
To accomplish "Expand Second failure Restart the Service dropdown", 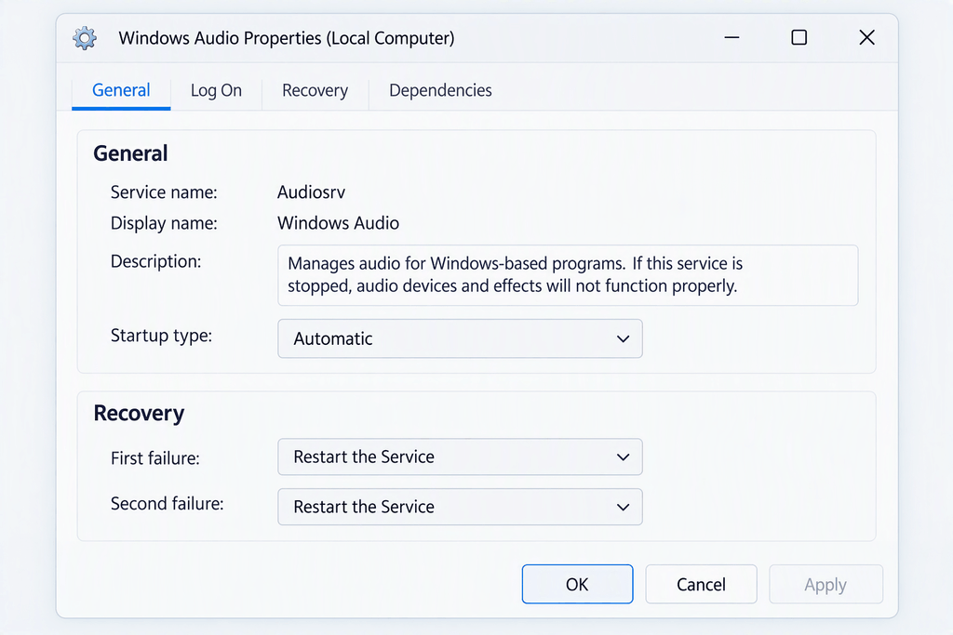I will point(460,507).
